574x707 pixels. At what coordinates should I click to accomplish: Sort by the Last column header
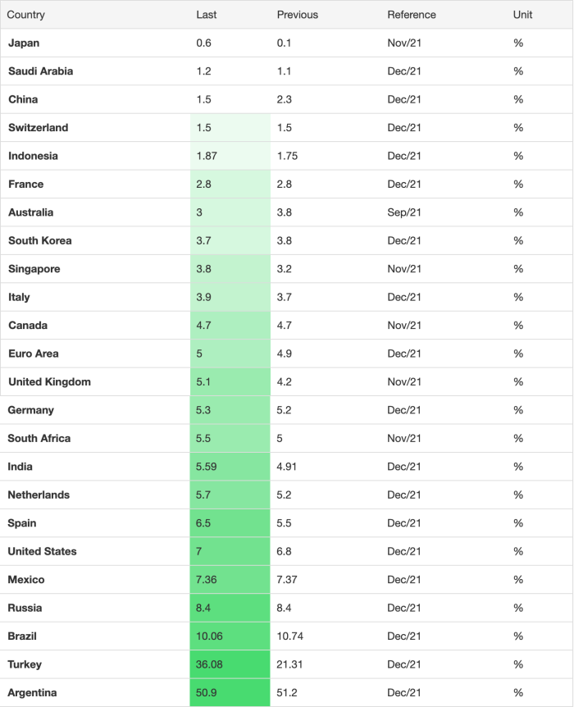(206, 15)
